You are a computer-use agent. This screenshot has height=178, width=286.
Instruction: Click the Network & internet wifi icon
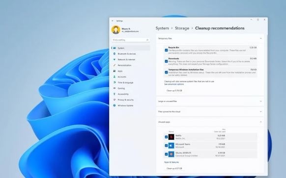[114, 59]
